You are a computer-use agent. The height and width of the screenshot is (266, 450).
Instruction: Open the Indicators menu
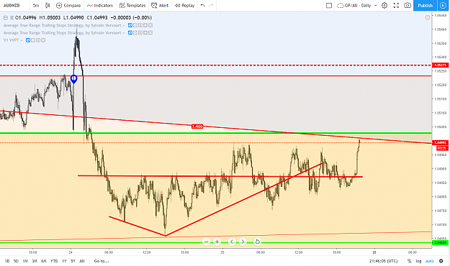click(x=100, y=6)
